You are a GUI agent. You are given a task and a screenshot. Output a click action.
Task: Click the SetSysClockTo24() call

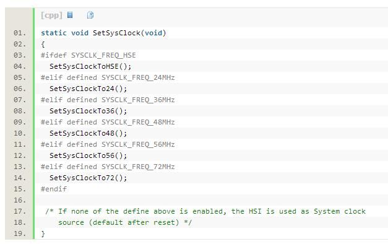(88, 89)
